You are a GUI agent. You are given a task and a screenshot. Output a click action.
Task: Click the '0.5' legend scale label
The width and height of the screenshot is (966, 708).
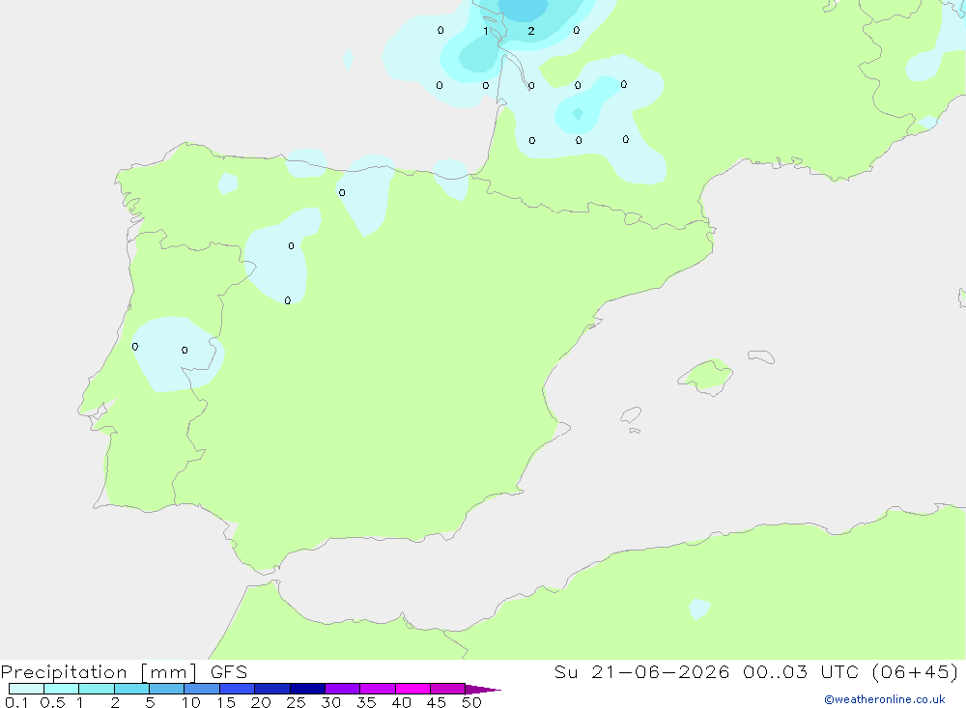52,702
